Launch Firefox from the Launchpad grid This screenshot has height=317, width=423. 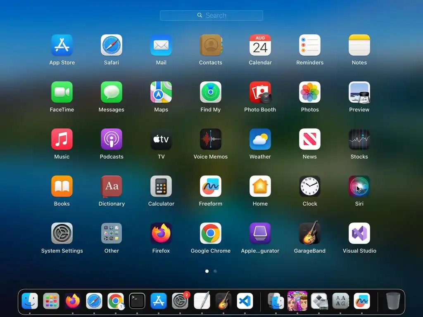161,233
